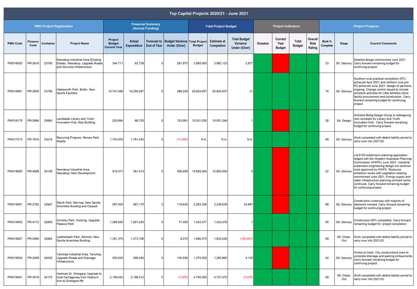Click the 'Actual Expenditure' column header

[x=134, y=43]
